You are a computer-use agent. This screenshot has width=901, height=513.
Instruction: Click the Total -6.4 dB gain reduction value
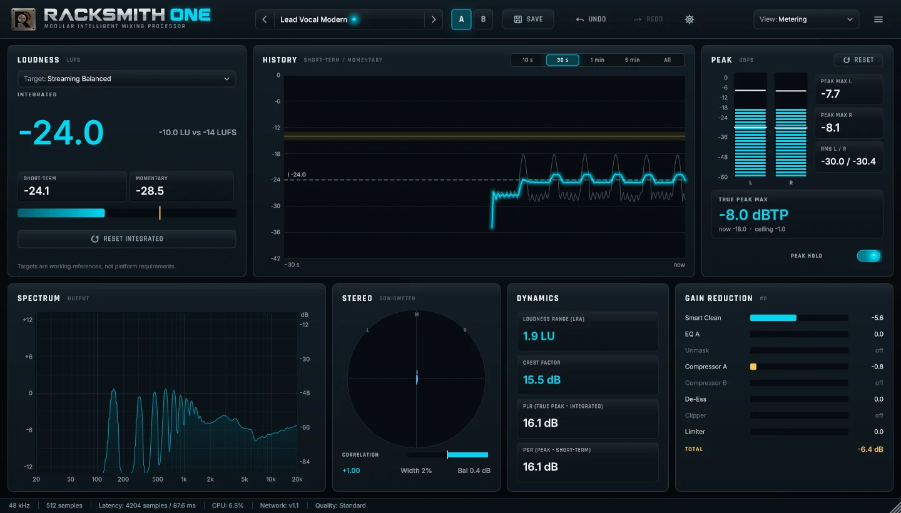(870, 449)
